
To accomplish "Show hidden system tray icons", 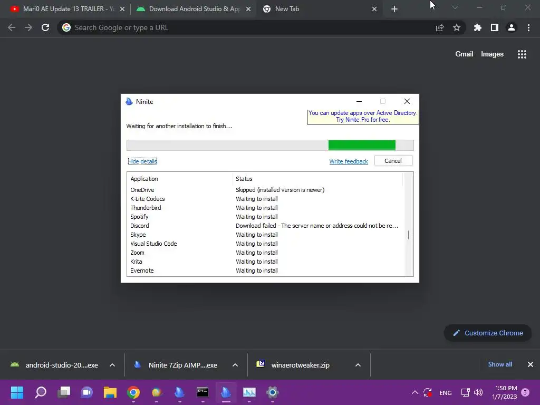I will [x=415, y=392].
